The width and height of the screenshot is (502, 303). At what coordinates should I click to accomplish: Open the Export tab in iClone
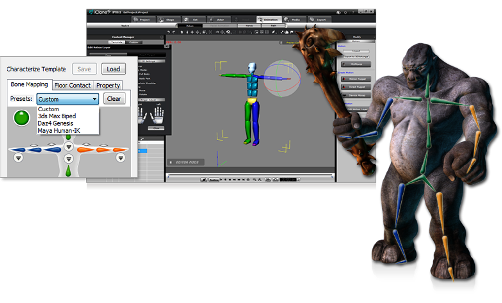pos(319,20)
